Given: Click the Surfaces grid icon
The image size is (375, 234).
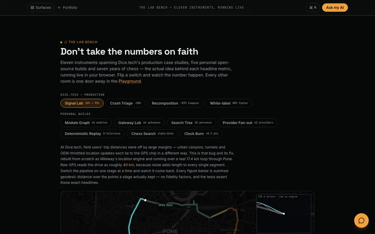Looking at the screenshot, I should click(32, 8).
